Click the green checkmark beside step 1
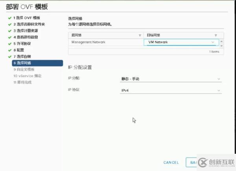The image size is (236, 171). click(x=10, y=18)
